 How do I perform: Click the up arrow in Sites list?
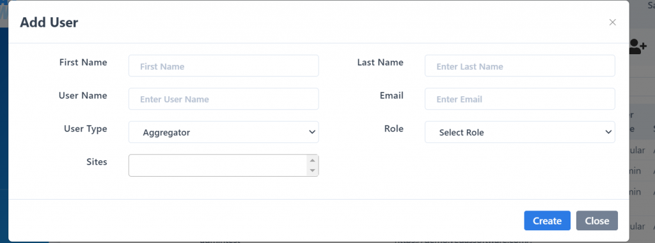312,161
